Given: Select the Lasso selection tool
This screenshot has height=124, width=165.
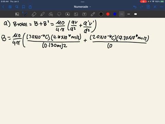Looking at the screenshot, I should click(x=59, y=14).
